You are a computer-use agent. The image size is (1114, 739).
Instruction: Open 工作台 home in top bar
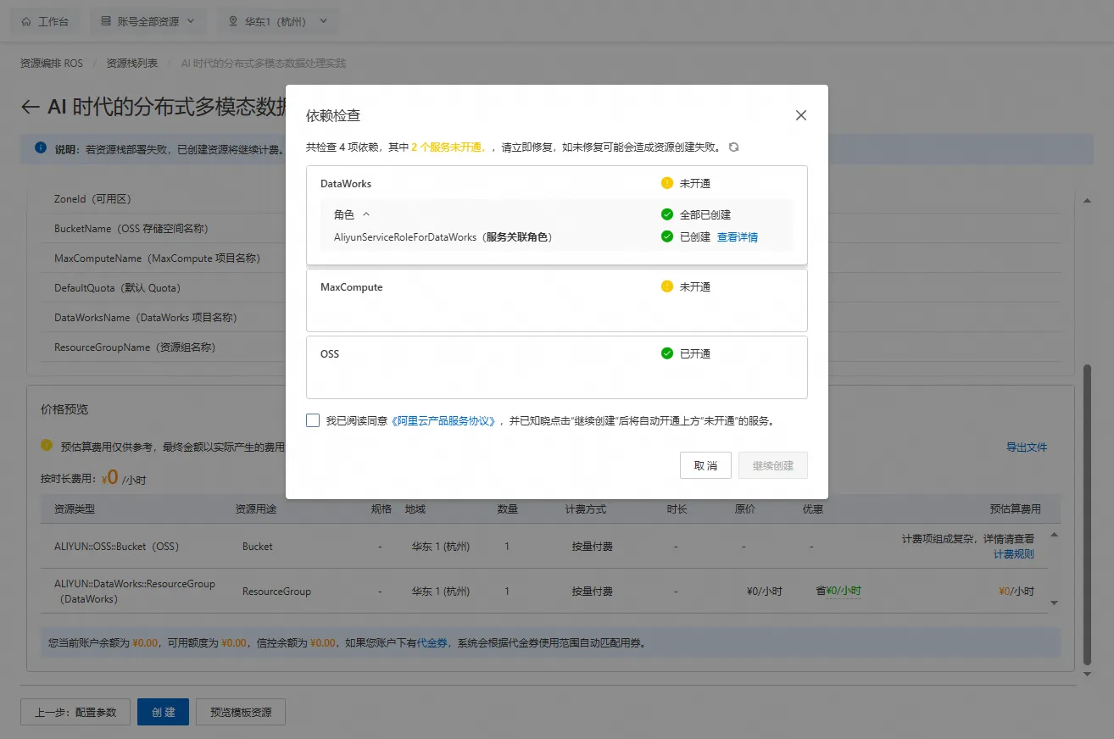[45, 21]
